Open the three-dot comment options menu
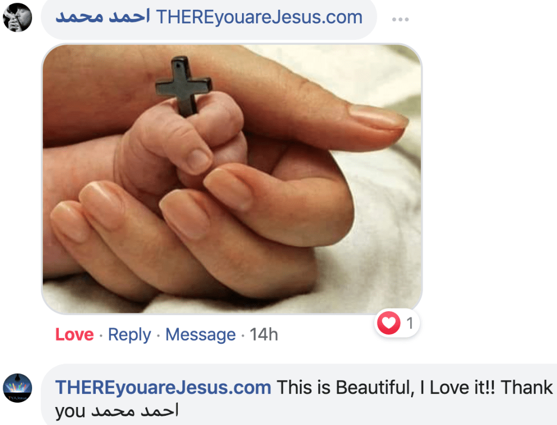This screenshot has height=425, width=557. pos(400,19)
